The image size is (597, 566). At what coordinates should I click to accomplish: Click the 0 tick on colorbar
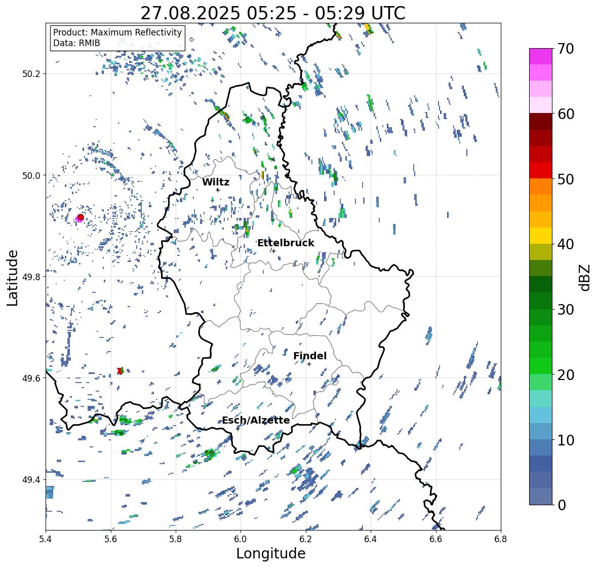562,505
